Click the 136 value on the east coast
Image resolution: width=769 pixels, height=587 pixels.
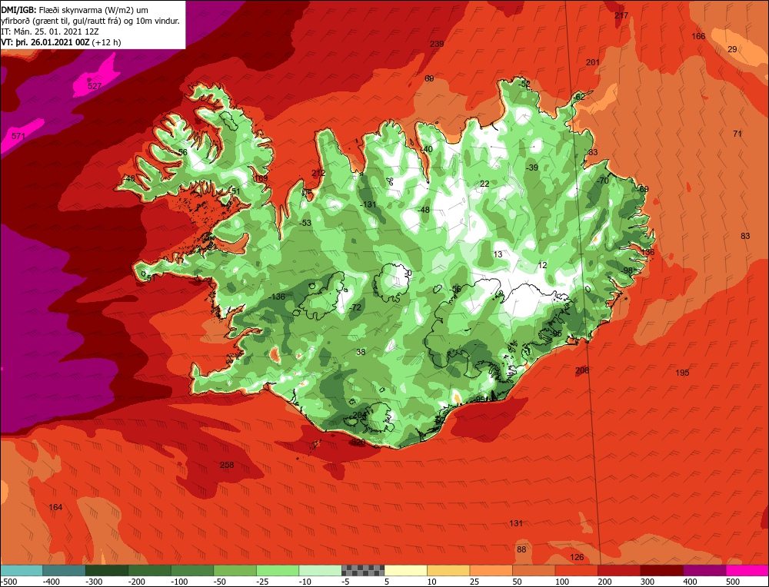point(647,252)
